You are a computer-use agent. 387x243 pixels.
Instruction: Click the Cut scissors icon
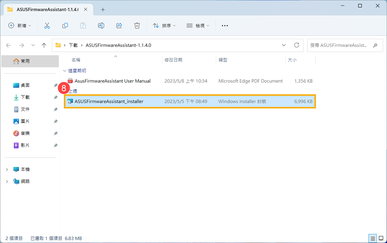(x=47, y=26)
